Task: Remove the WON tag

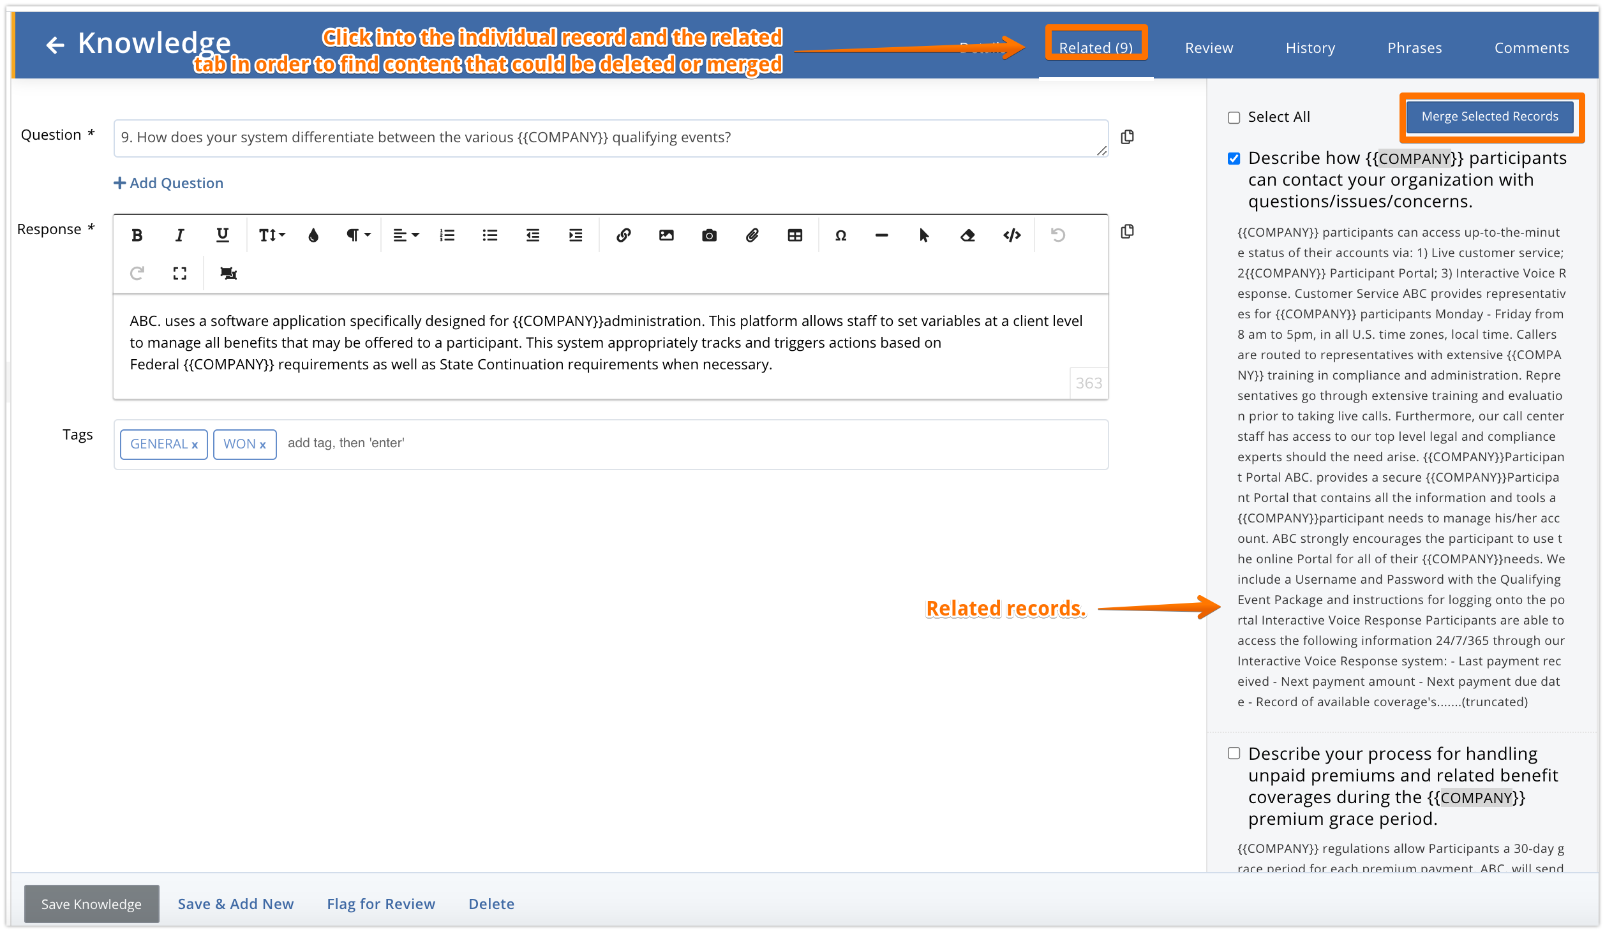Action: 262,445
